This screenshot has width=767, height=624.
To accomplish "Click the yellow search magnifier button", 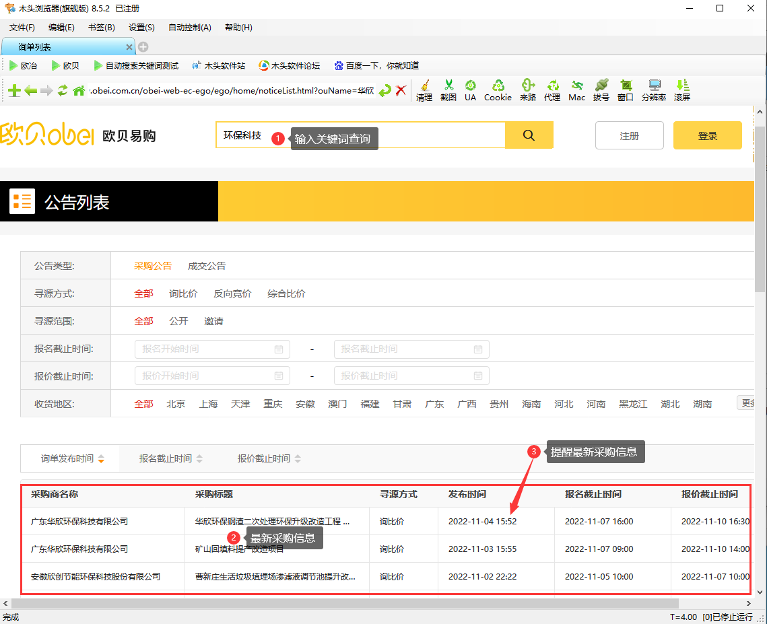I will click(x=529, y=135).
